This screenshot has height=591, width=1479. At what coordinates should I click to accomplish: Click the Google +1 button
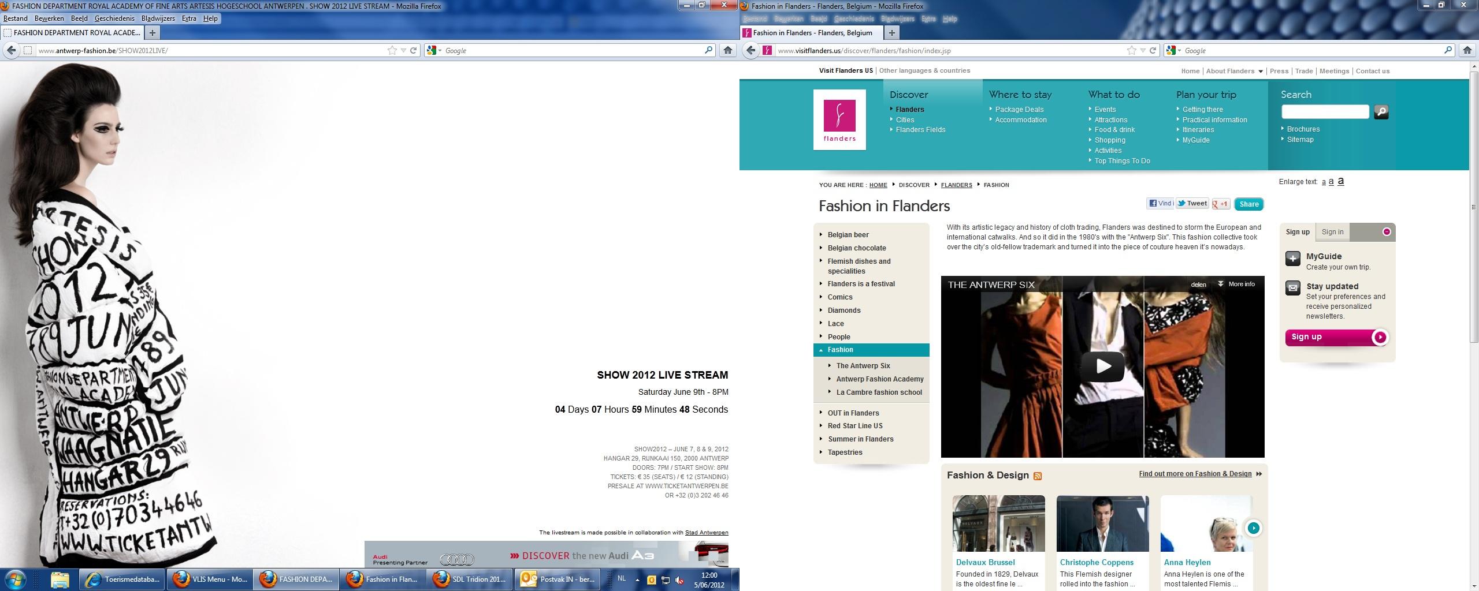pos(1221,204)
